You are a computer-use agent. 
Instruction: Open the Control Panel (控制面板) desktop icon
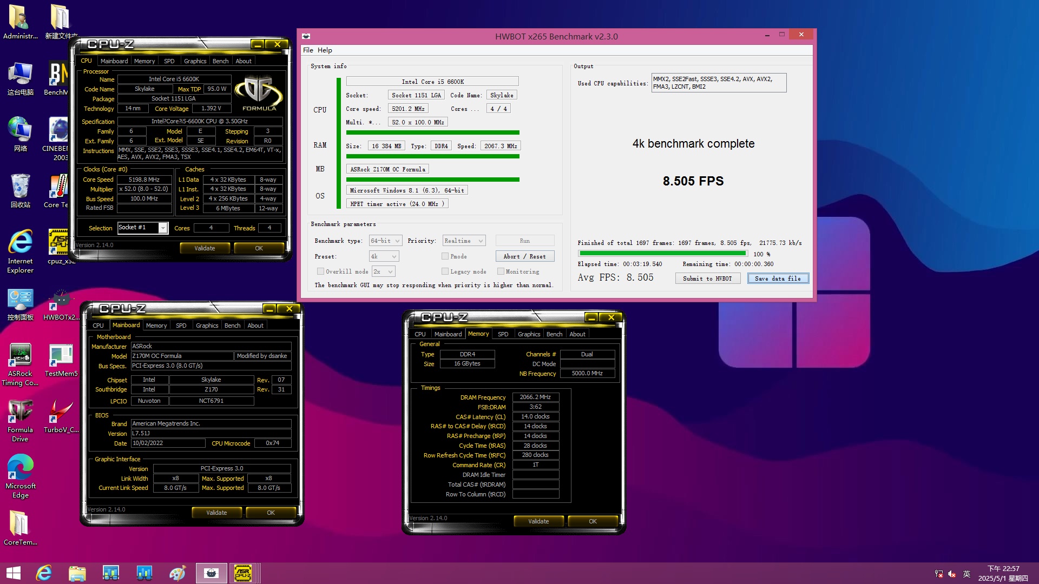pyautogui.click(x=20, y=303)
